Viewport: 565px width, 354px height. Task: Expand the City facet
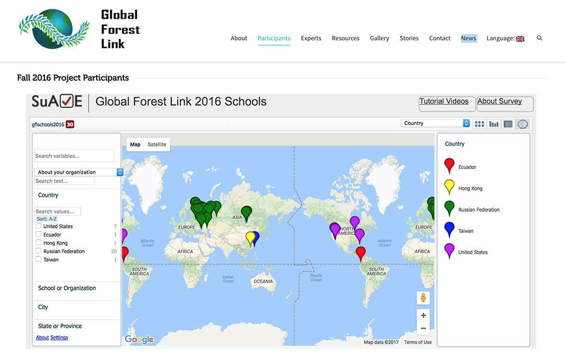43,307
